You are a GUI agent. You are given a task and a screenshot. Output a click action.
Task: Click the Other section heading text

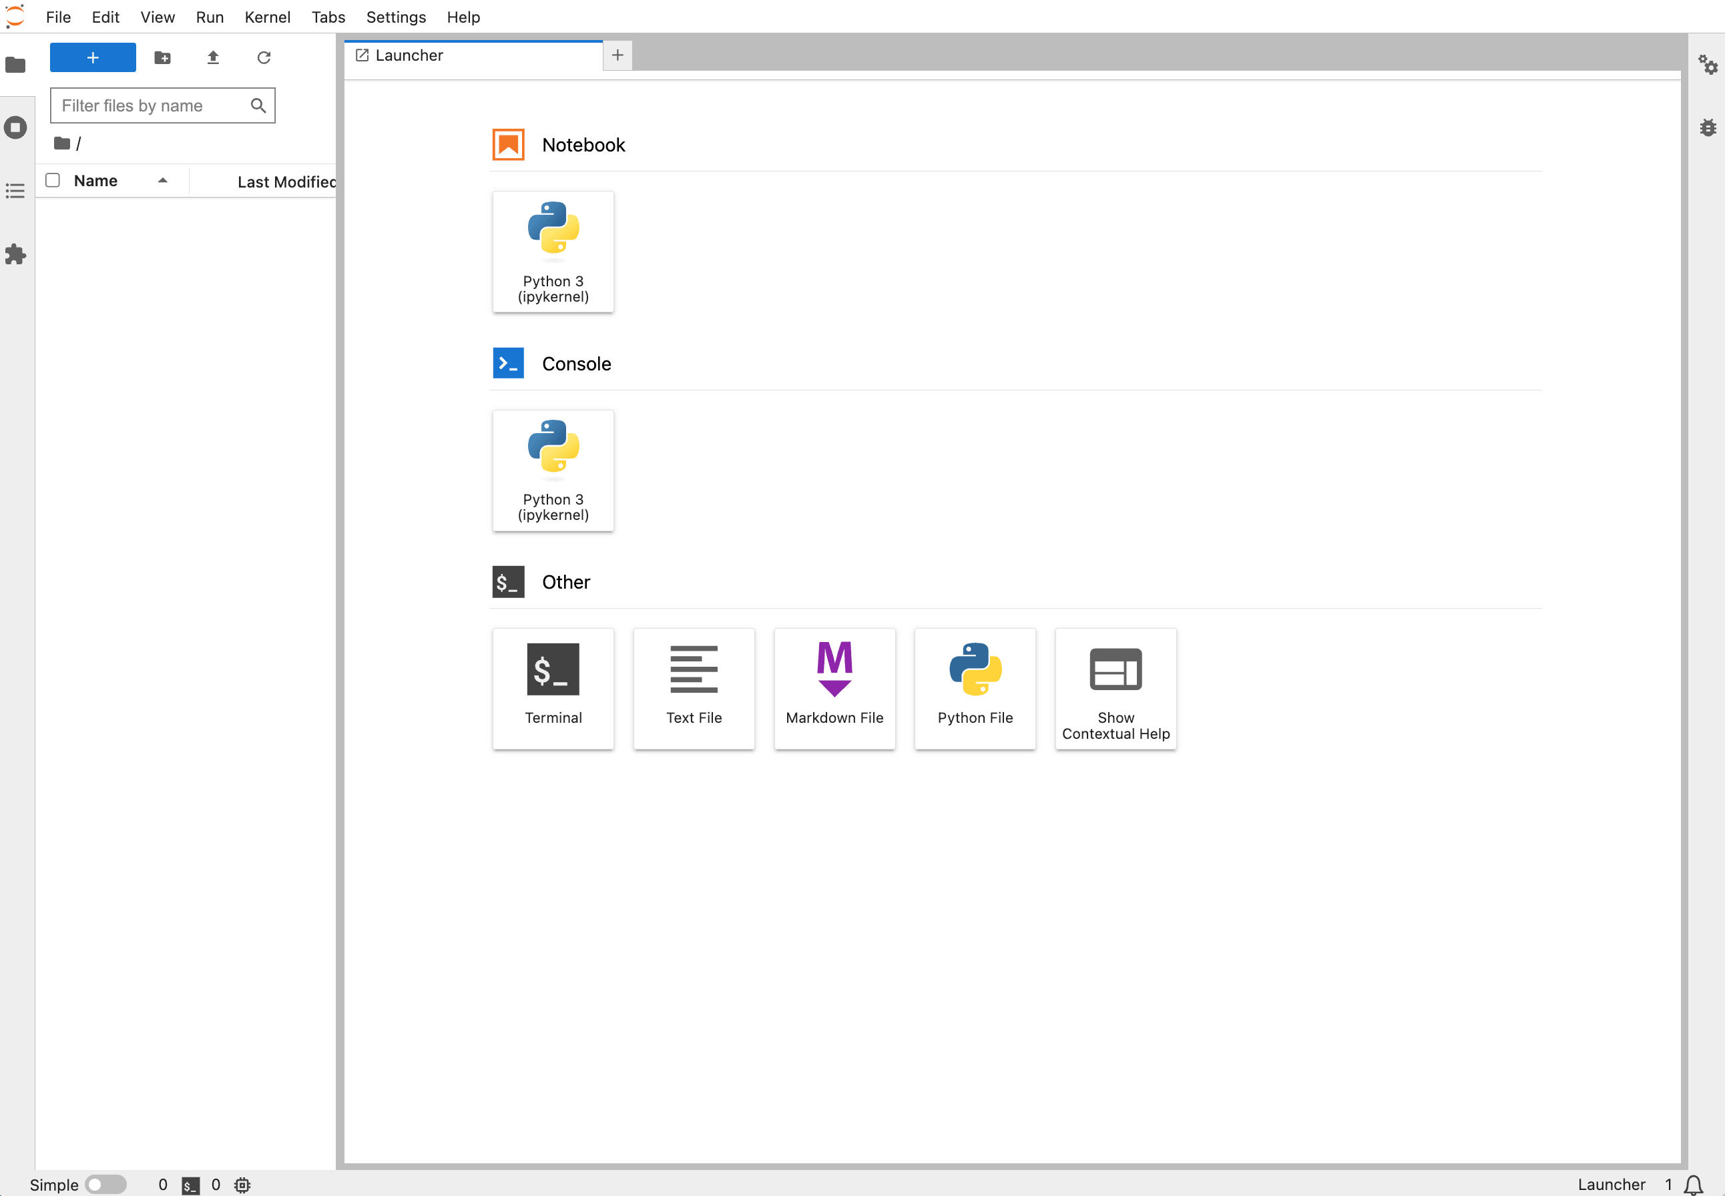[565, 582]
